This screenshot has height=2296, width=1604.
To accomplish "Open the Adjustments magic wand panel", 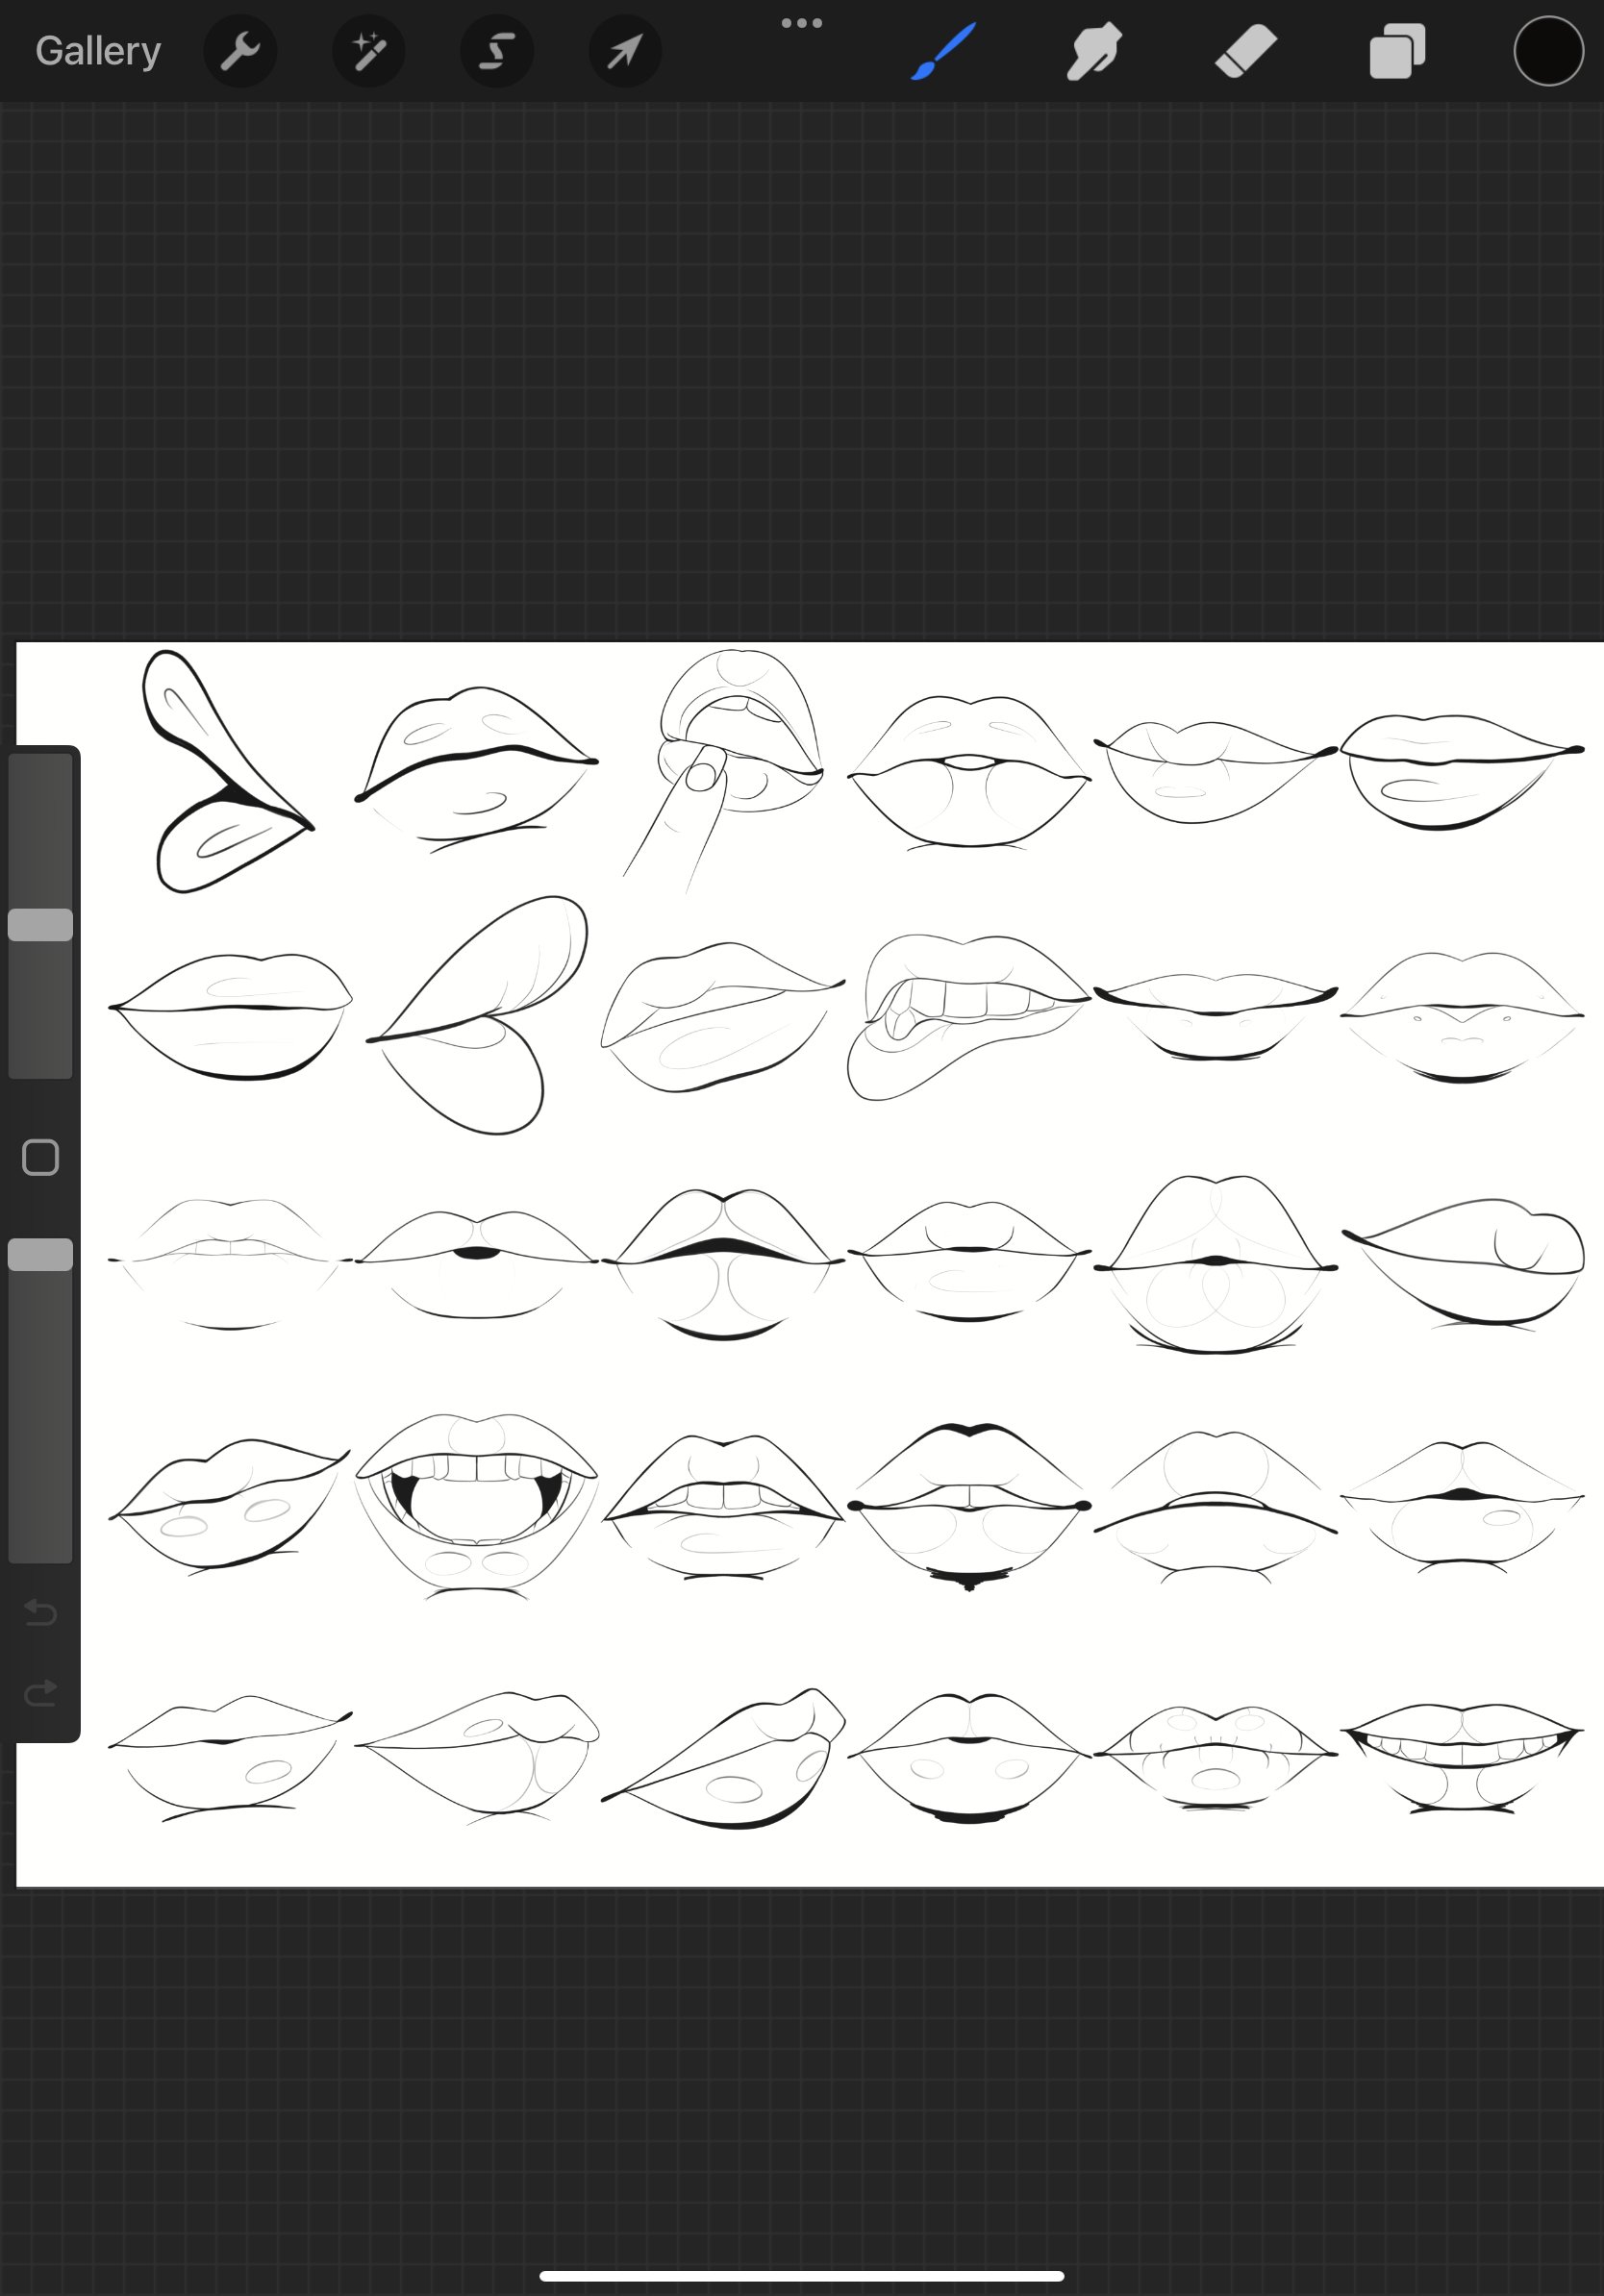I will coord(368,50).
